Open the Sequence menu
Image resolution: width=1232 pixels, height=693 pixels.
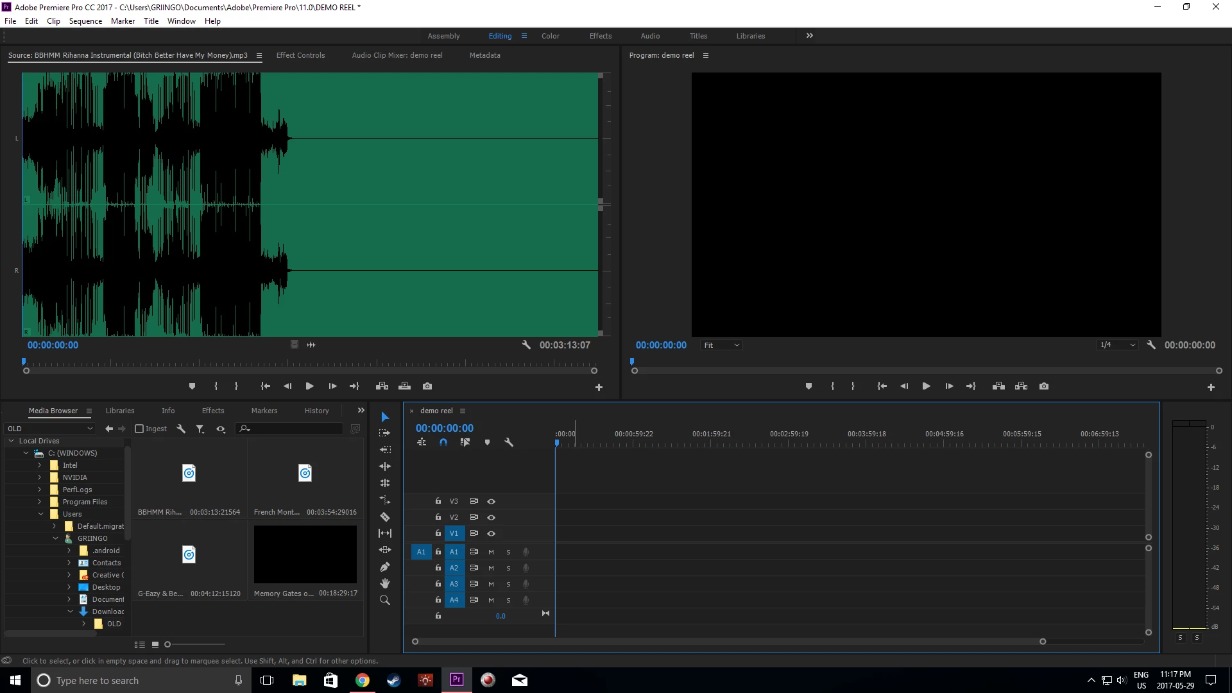coord(85,21)
